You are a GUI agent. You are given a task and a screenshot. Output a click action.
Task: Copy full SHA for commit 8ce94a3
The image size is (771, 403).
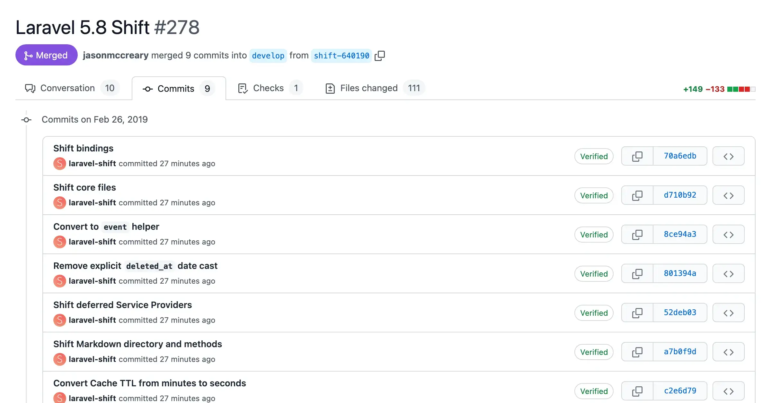click(x=637, y=235)
